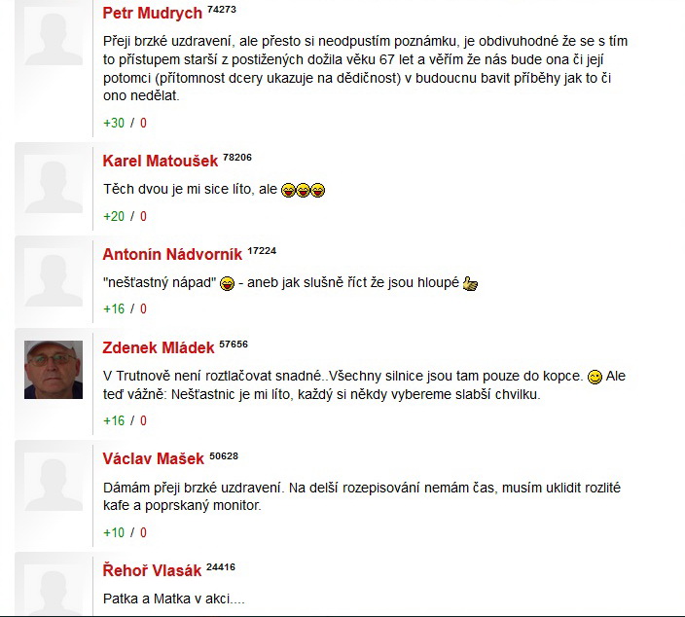Click the Zdenek Mládek username
The height and width of the screenshot is (617, 685).
pos(159,347)
